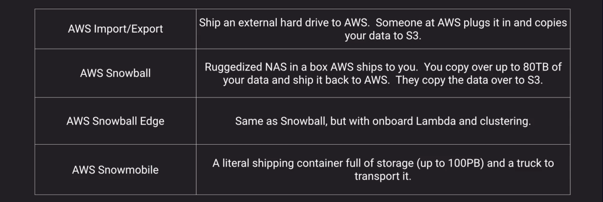Click the word 'Lambda'

pos(436,121)
